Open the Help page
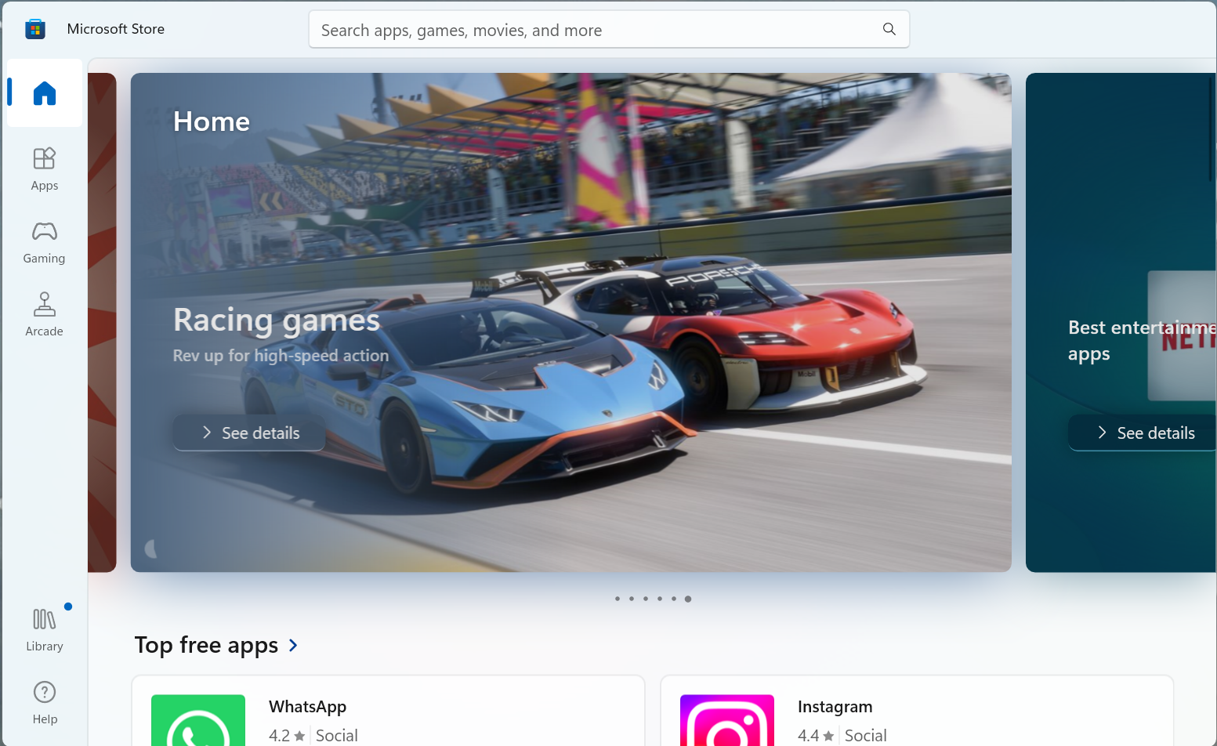 [45, 702]
